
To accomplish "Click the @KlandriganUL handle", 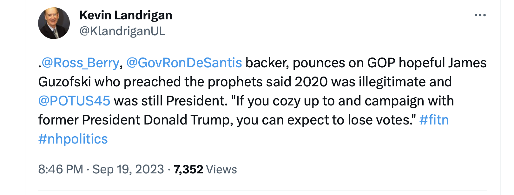I will (122, 31).
